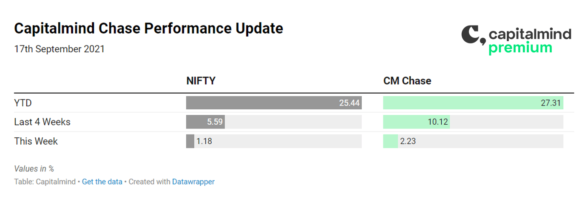Image resolution: width=582 pixels, height=211 pixels.
Task: Click the CM Chase Last 4 Weeks bar 10.12
Action: point(417,122)
